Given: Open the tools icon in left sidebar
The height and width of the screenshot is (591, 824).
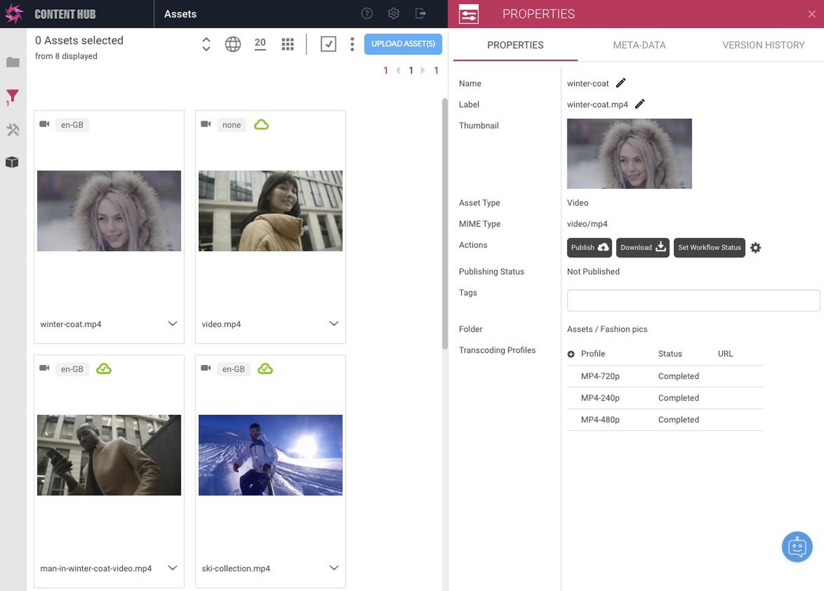Looking at the screenshot, I should tap(13, 130).
